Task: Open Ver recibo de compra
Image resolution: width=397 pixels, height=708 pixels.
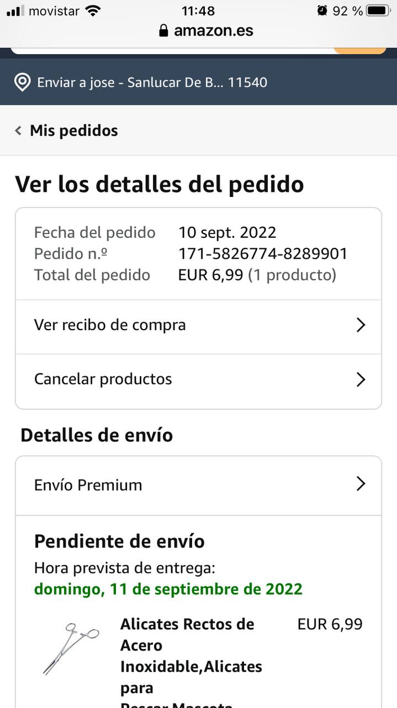Action: point(110,325)
